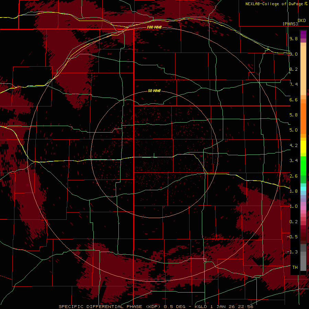
Task: Pick the peach segment of the color bar
Action: pos(303,70)
